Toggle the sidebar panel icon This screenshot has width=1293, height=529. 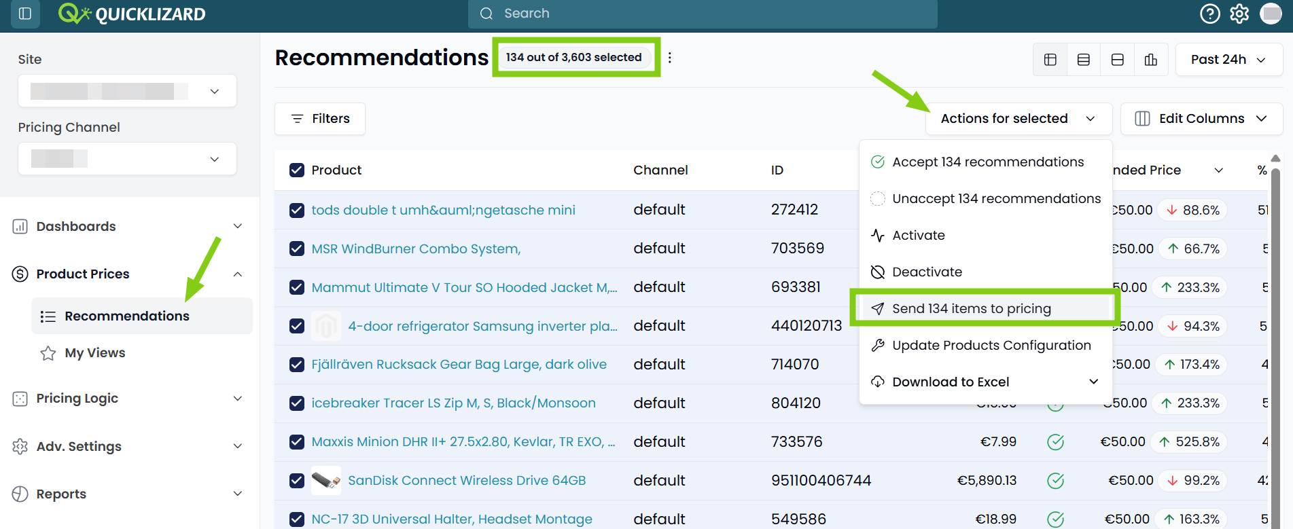(25, 14)
